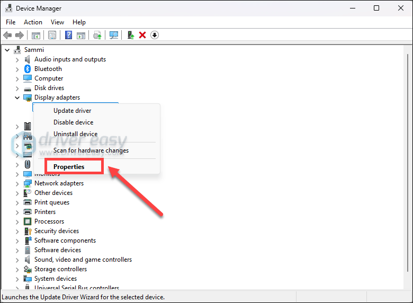
Task: Open the Action menu
Action: click(33, 22)
